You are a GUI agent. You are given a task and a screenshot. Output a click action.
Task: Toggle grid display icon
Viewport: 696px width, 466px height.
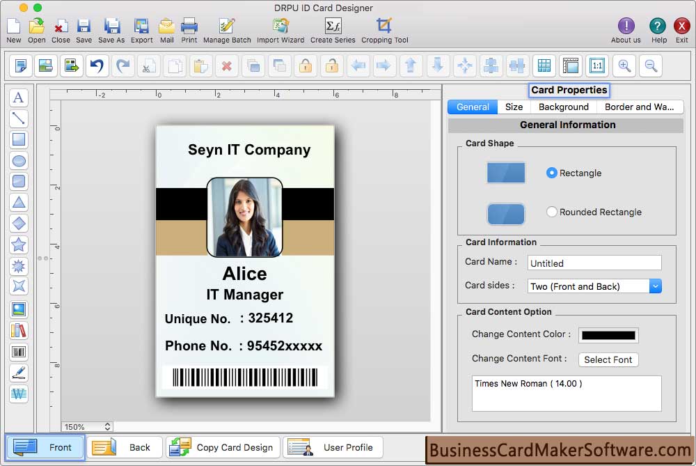click(x=544, y=66)
